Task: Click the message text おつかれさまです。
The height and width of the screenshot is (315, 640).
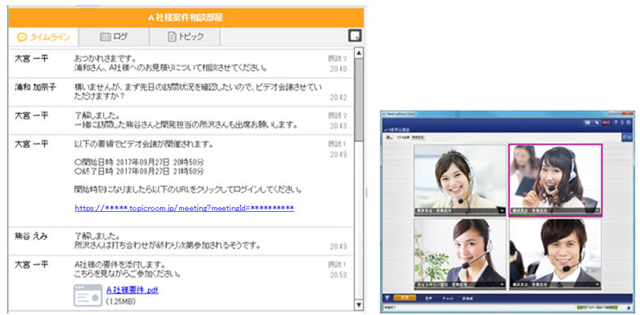Action: tap(105, 58)
